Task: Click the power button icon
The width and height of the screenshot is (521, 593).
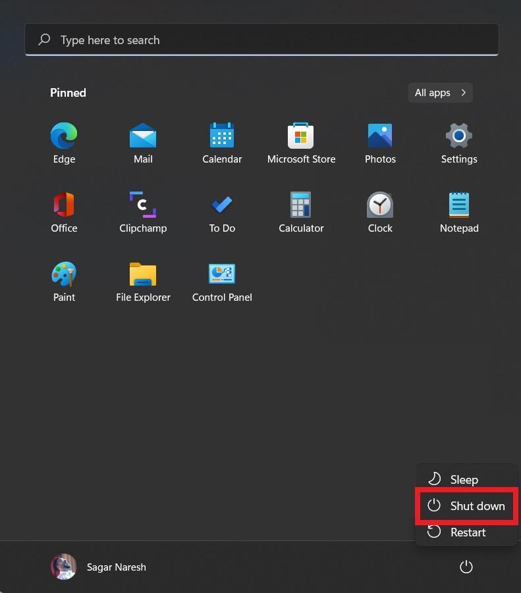Action: click(x=466, y=567)
